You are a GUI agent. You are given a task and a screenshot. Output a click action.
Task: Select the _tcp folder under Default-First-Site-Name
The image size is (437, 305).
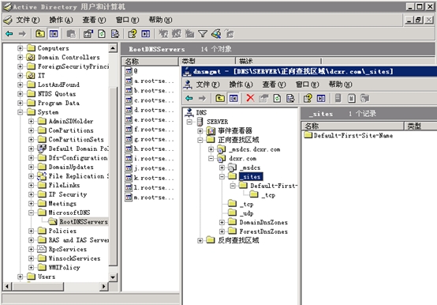(269, 195)
